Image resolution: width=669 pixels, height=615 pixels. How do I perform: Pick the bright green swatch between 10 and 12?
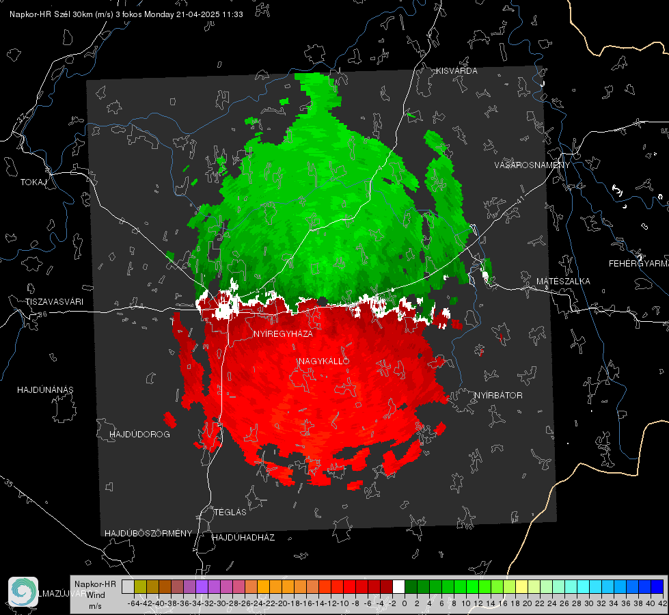tap(472, 586)
